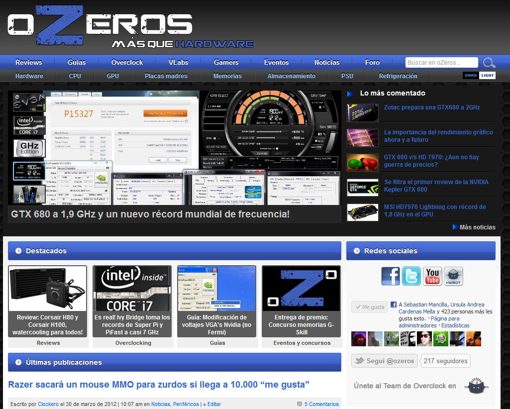Open the Eventos menu
Screen dimensions: 510x409
tap(277, 62)
